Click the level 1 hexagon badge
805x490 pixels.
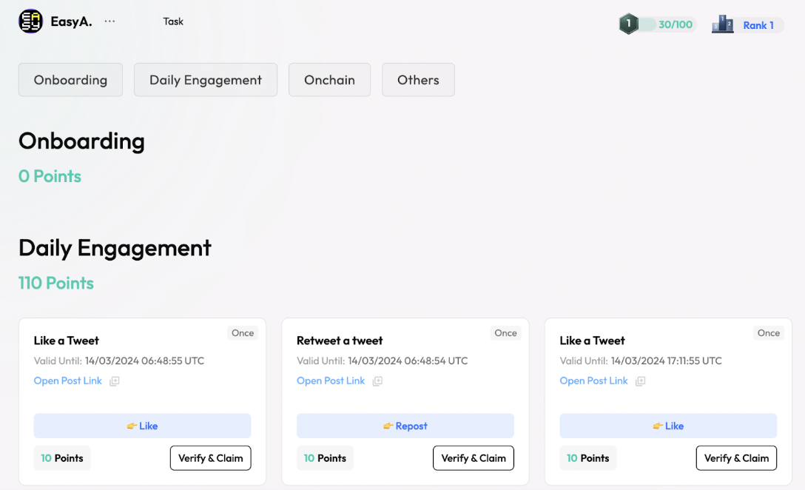click(x=628, y=24)
